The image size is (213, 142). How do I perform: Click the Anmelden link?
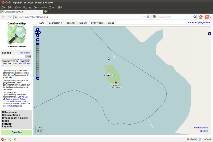(x=192, y=22)
